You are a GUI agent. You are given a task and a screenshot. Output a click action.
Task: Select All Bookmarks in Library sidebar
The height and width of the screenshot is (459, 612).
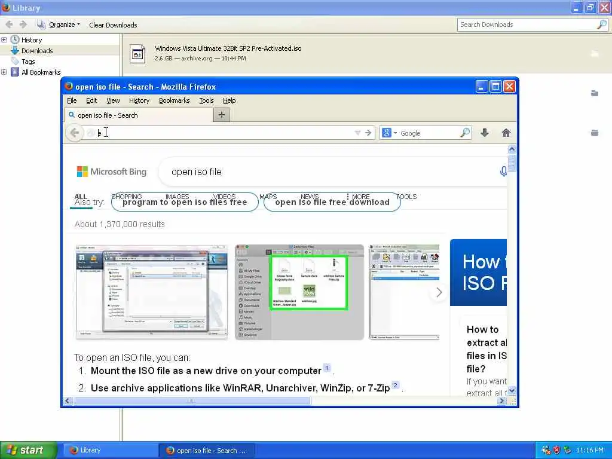click(41, 72)
